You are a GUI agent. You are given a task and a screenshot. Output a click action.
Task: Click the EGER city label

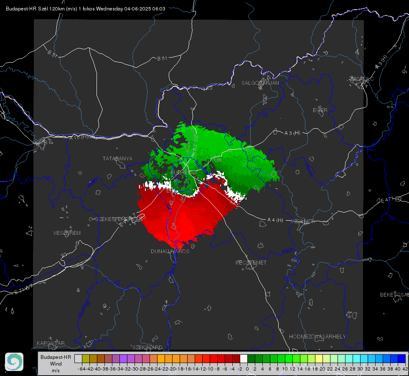pos(320,110)
